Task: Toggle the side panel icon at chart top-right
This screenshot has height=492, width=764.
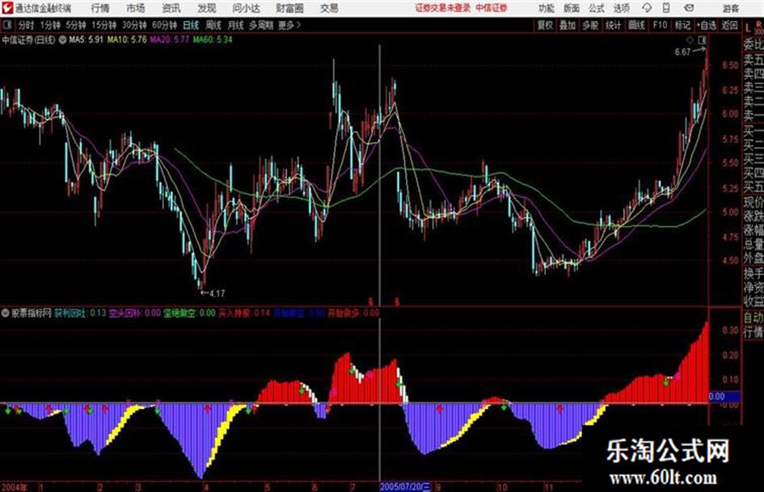Action: (x=702, y=40)
